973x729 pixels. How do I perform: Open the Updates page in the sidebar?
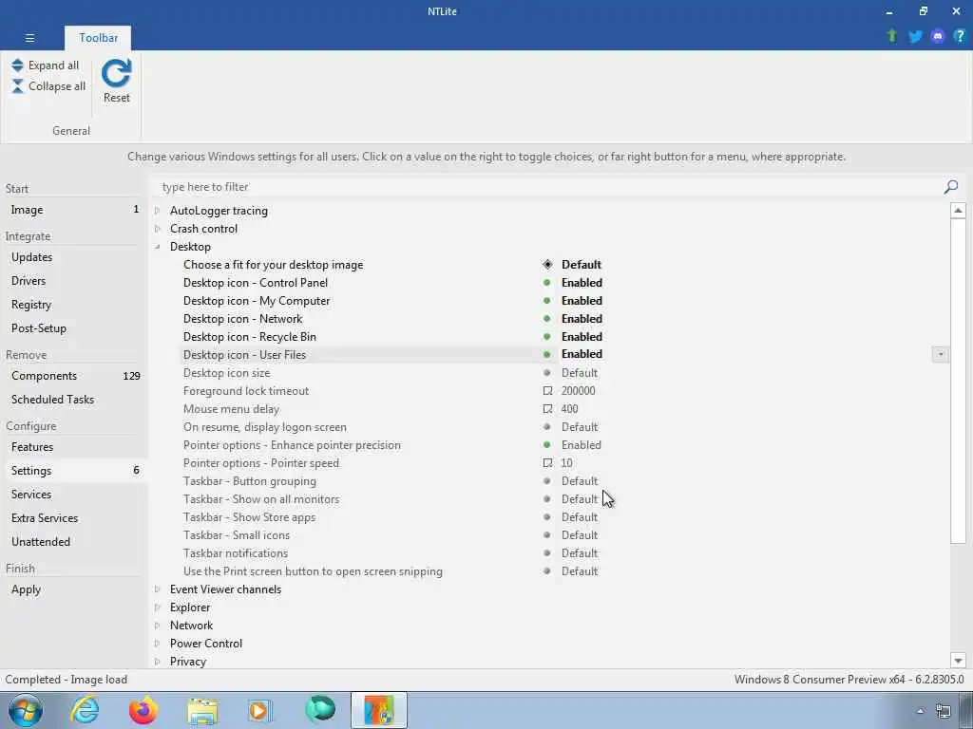73,257
